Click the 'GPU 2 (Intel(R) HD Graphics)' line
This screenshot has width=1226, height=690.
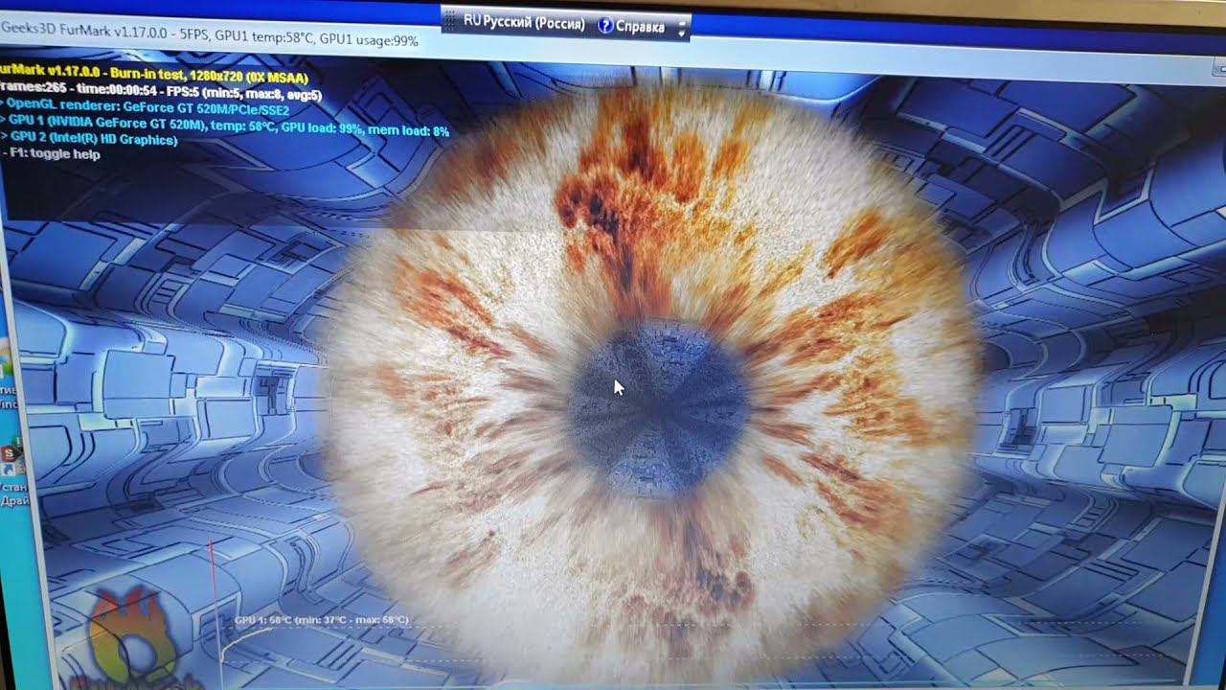click(x=89, y=140)
